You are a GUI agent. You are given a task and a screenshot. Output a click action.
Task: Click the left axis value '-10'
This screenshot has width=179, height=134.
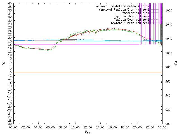point(9,90)
